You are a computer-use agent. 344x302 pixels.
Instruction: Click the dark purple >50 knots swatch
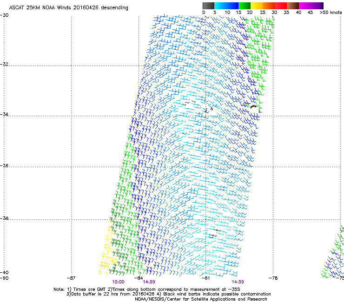tap(322, 6)
